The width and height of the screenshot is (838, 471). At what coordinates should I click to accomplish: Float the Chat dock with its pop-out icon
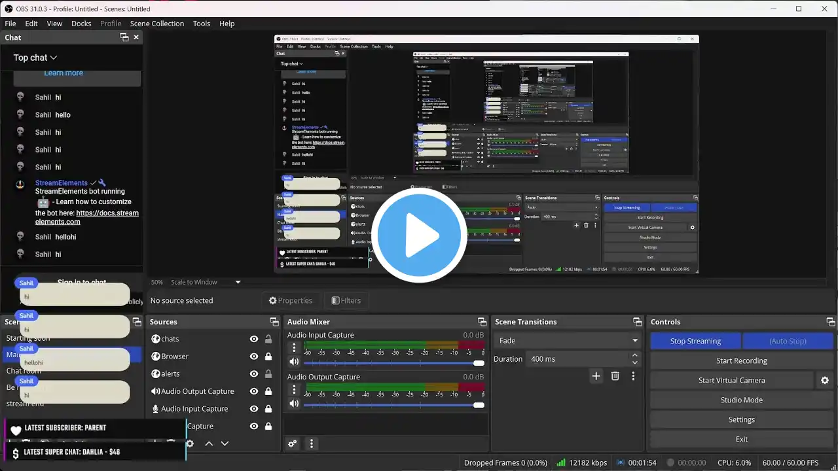click(x=124, y=37)
